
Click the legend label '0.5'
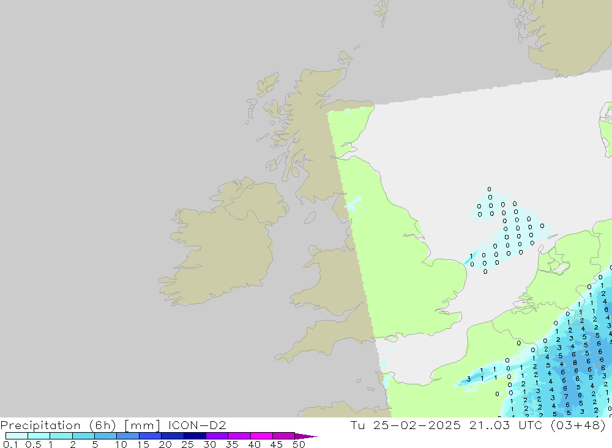(x=33, y=444)
